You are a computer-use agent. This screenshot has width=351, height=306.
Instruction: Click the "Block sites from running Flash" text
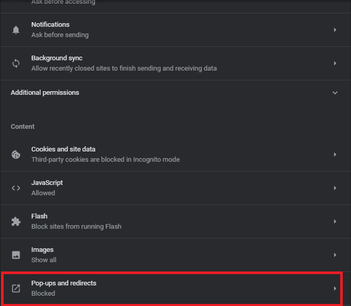point(76,227)
